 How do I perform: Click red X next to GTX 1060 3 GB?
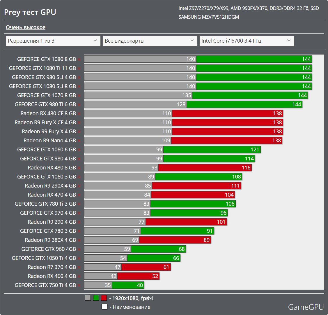pos(79,177)
